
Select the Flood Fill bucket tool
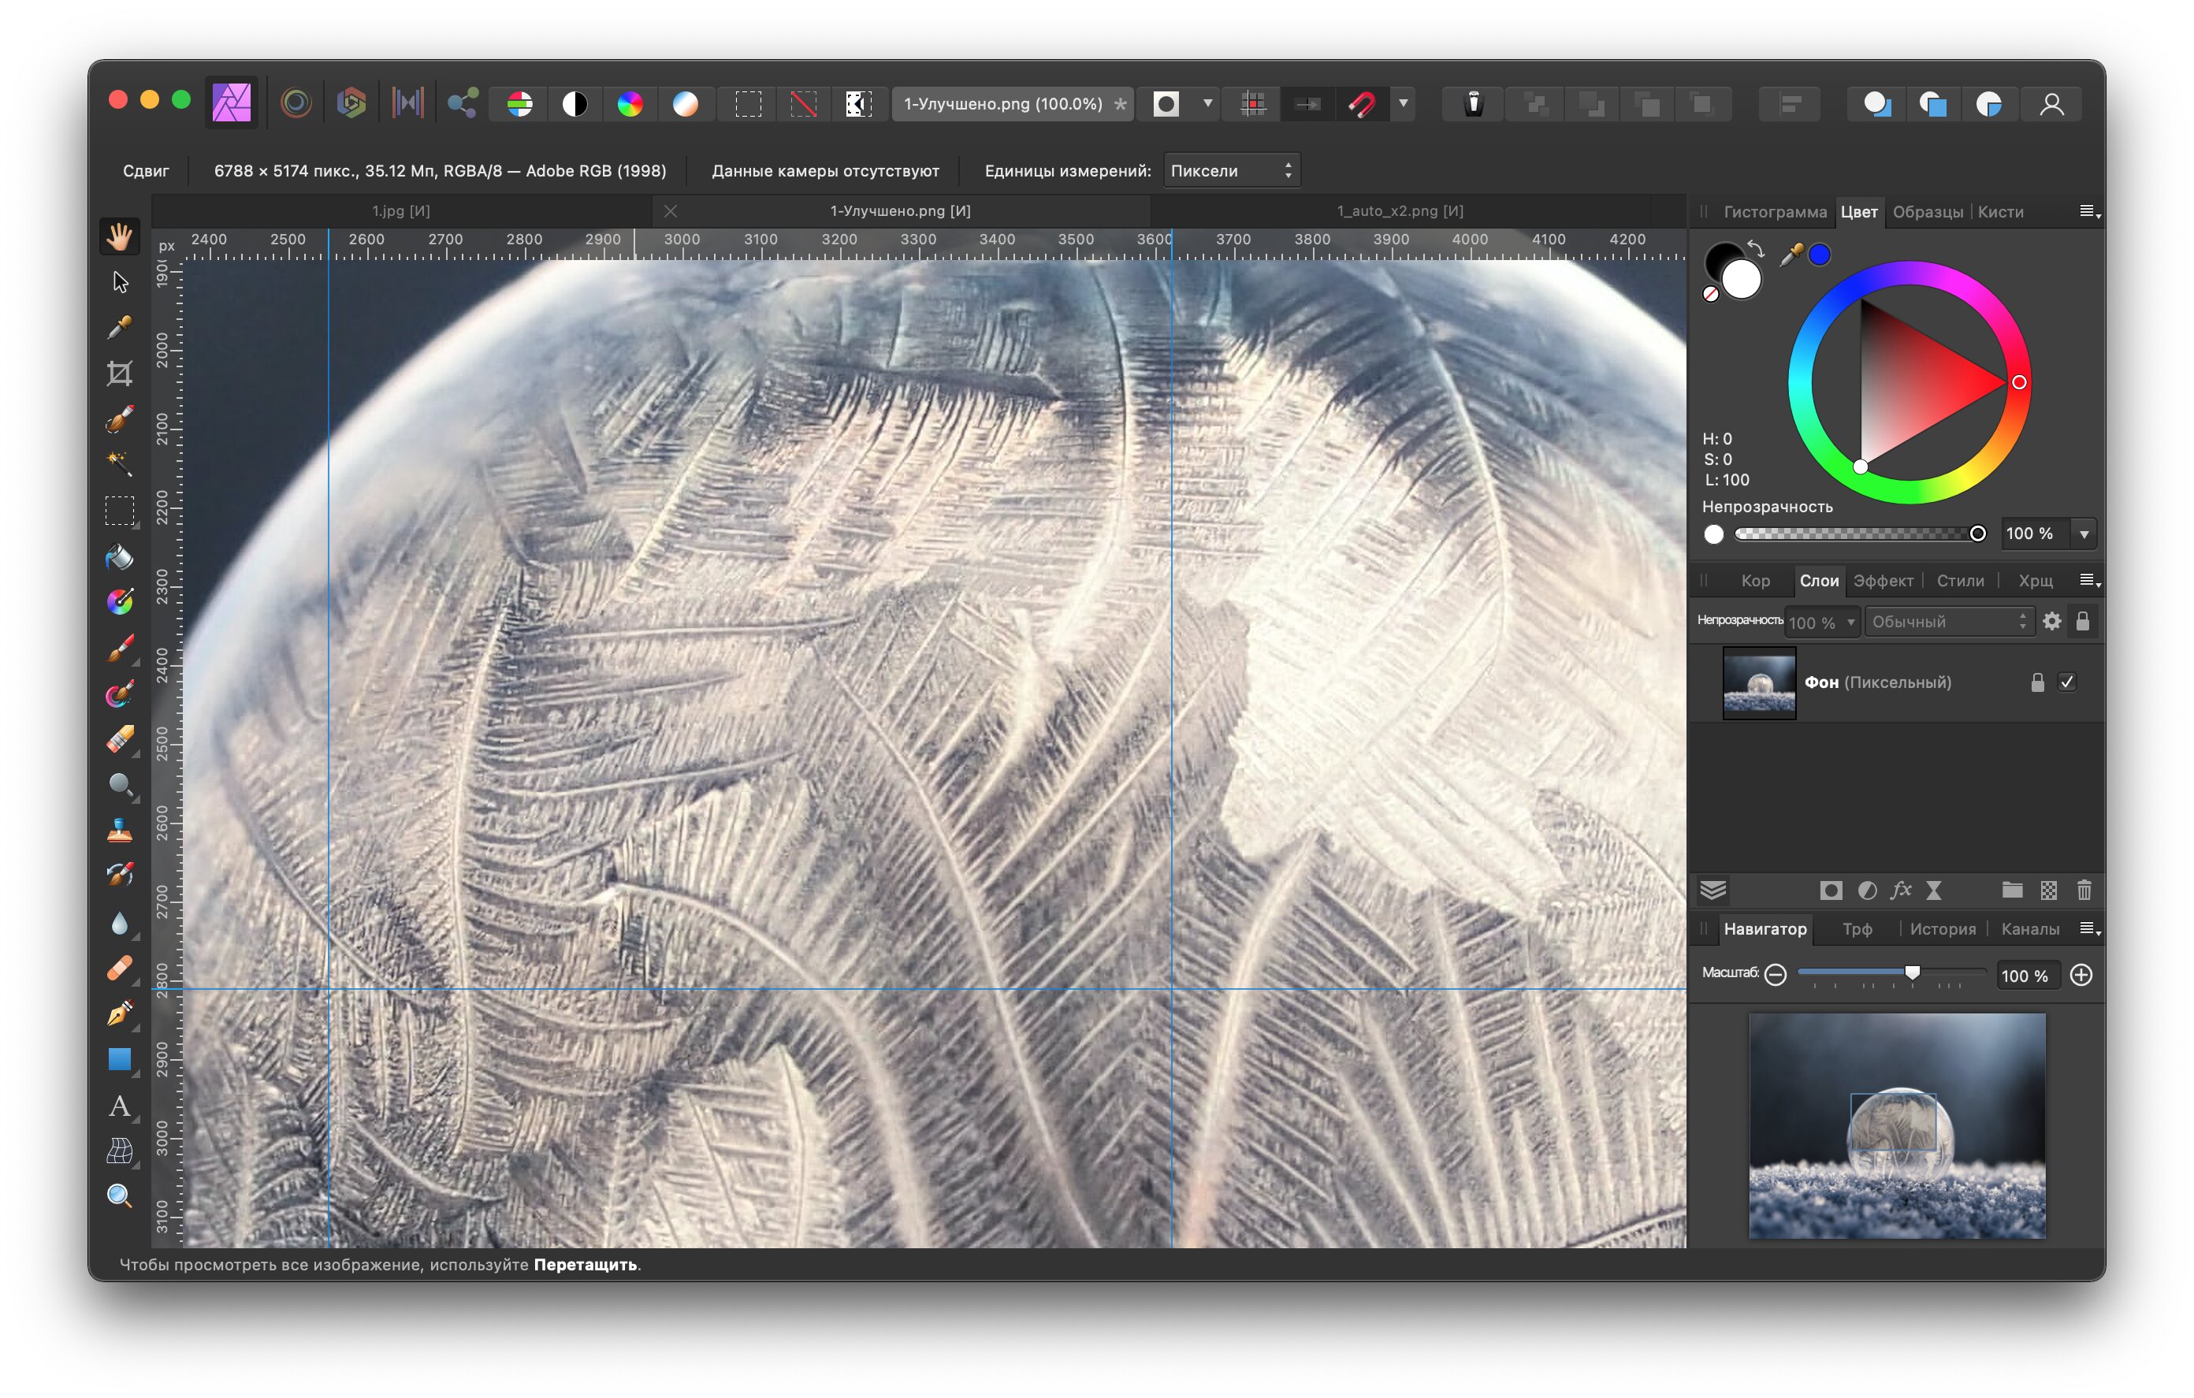(119, 556)
